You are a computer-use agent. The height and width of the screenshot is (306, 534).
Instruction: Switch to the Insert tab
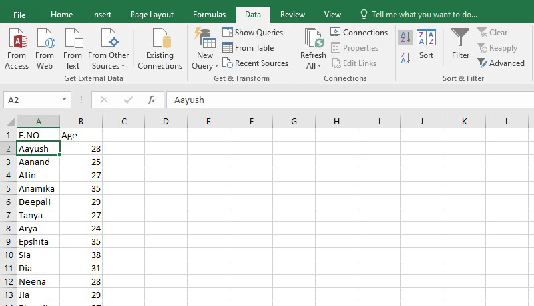pos(101,15)
